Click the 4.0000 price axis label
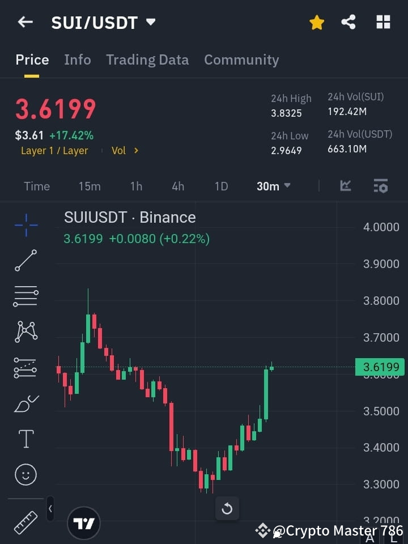This screenshot has width=408, height=544. (x=381, y=227)
